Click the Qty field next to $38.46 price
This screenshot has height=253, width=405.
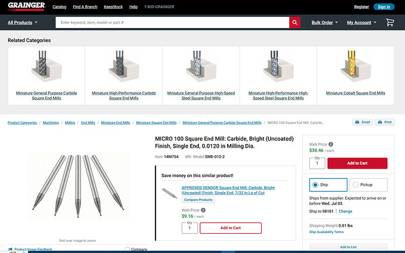[x=317, y=163]
